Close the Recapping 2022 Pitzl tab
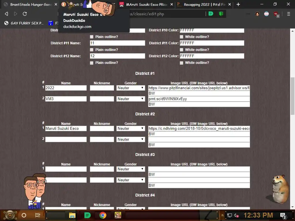The width and height of the screenshot is (295, 221). click(230, 4)
